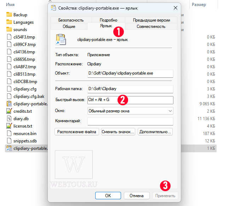This screenshot has height=206, width=235.
Task: Switch to the Подробно tab
Action: [109, 20]
